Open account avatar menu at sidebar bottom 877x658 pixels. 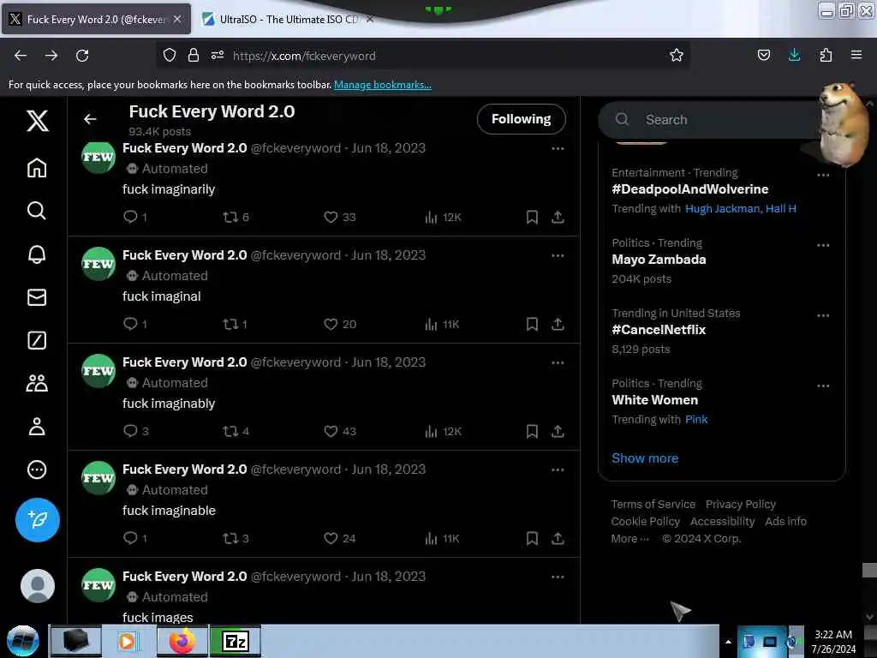[x=38, y=586]
